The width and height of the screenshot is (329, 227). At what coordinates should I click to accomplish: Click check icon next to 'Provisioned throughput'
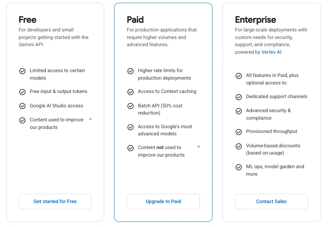point(239,132)
